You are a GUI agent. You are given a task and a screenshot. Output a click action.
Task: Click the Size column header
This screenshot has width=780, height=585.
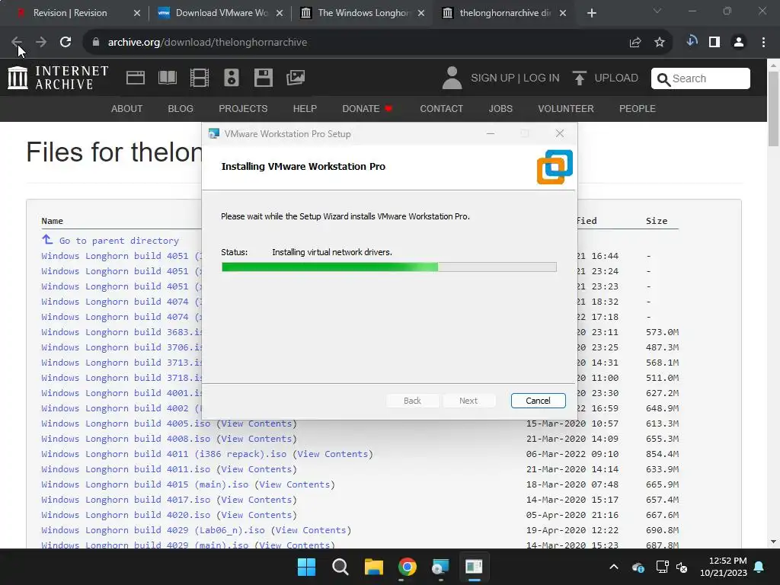657,221
